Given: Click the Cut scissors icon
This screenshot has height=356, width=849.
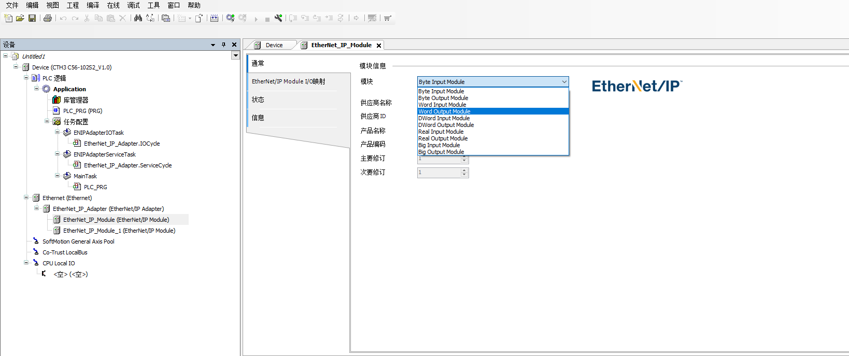Looking at the screenshot, I should pyautogui.click(x=87, y=18).
